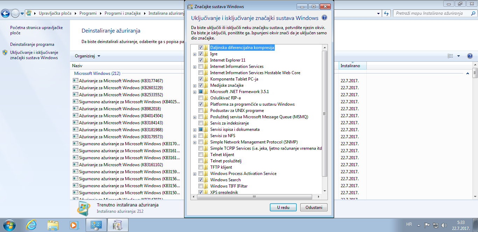Uncheck Daljinska diferencijalna kompresija feature
Screen dimensions: 478x232
tap(201, 48)
